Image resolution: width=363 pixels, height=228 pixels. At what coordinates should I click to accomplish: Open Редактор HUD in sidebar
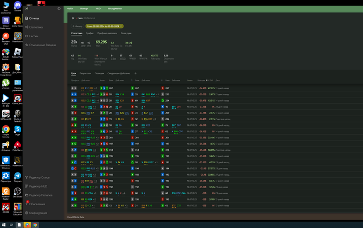pyautogui.click(x=36, y=186)
